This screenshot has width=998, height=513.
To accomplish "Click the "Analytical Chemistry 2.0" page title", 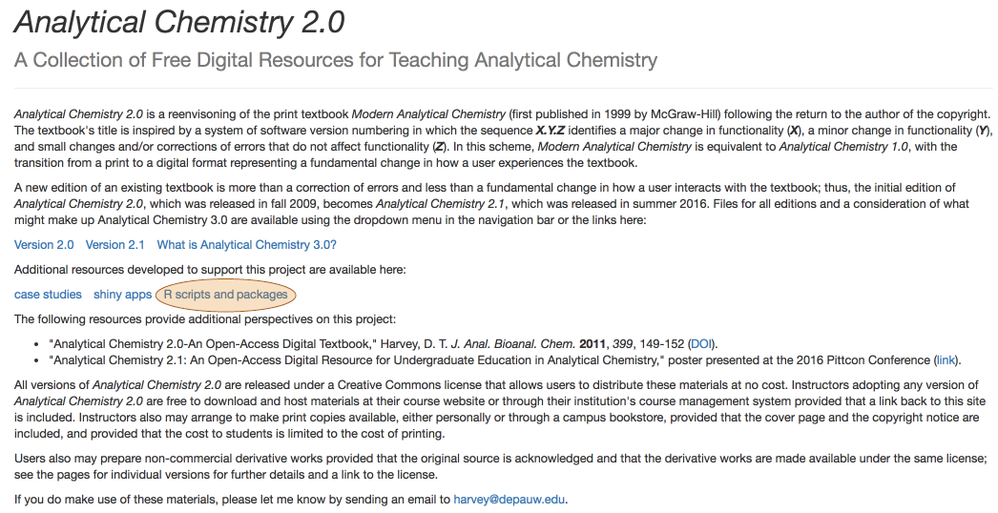I will point(179,22).
